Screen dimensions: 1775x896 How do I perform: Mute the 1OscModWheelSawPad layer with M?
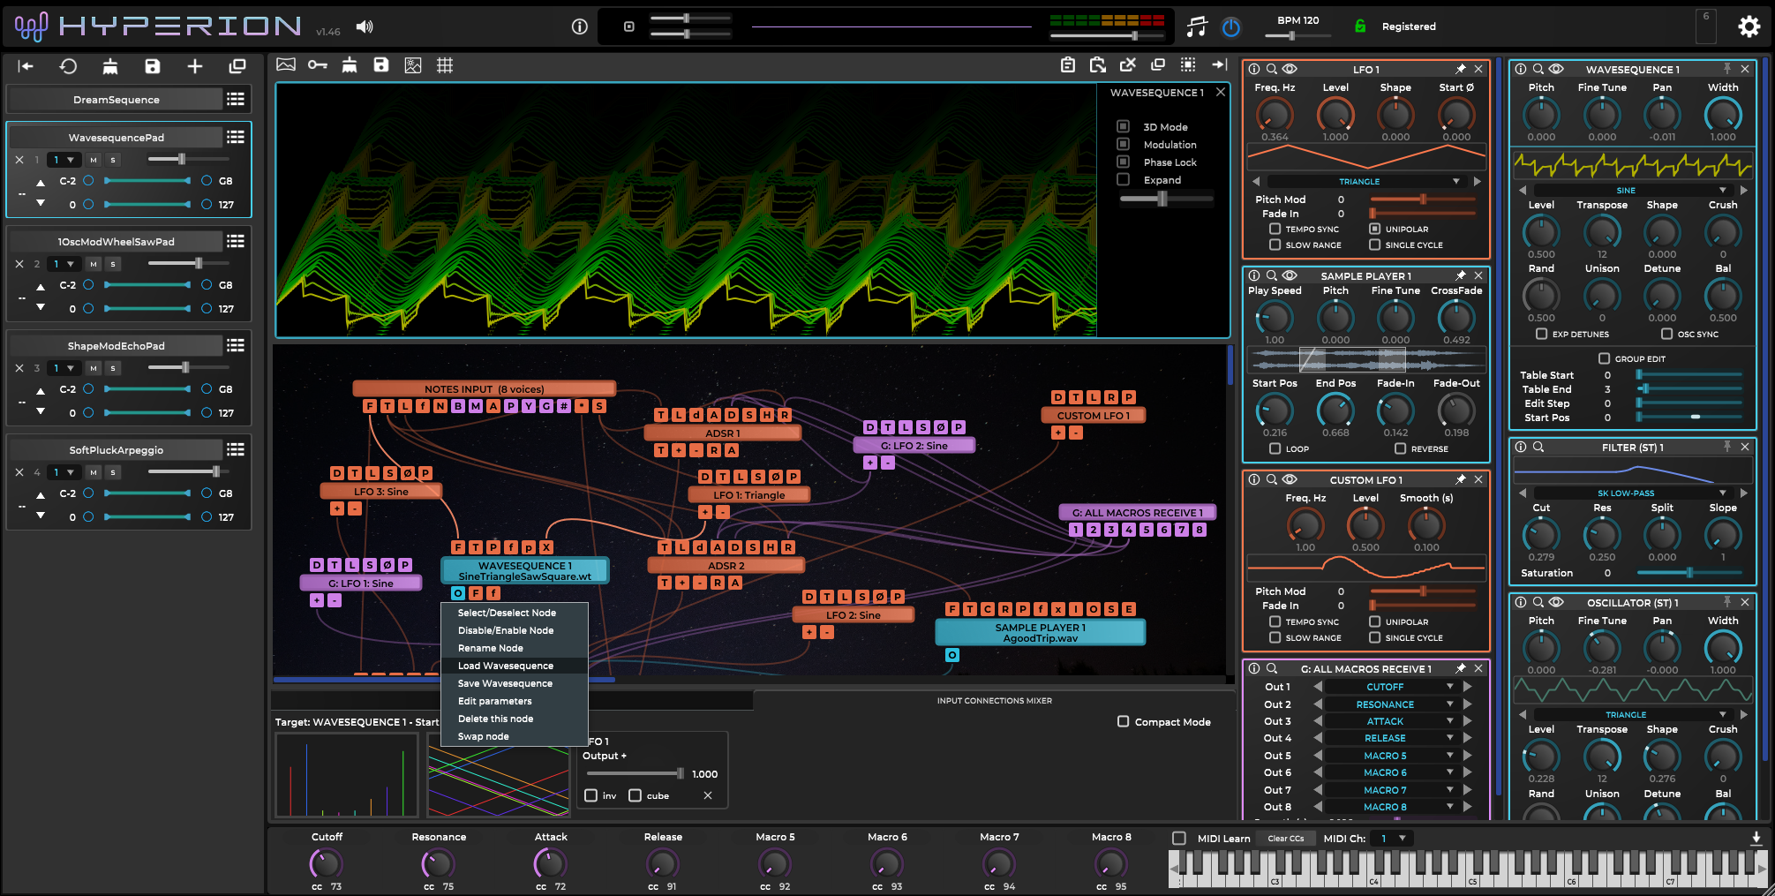tap(94, 264)
